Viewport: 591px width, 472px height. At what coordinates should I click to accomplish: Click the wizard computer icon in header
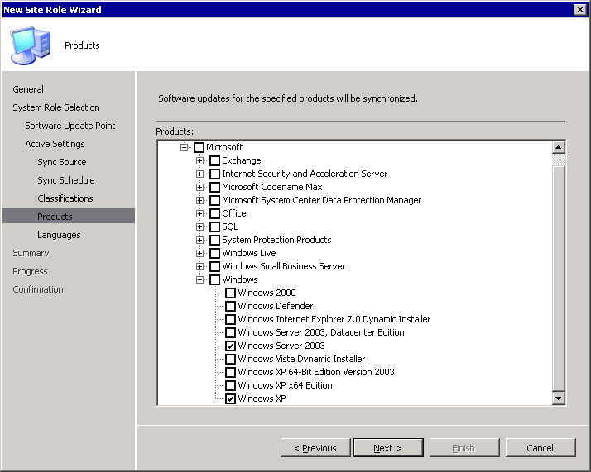click(30, 45)
